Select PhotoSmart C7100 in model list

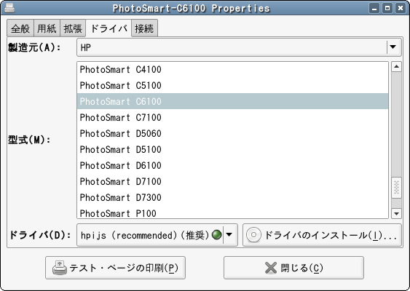pyautogui.click(x=232, y=118)
